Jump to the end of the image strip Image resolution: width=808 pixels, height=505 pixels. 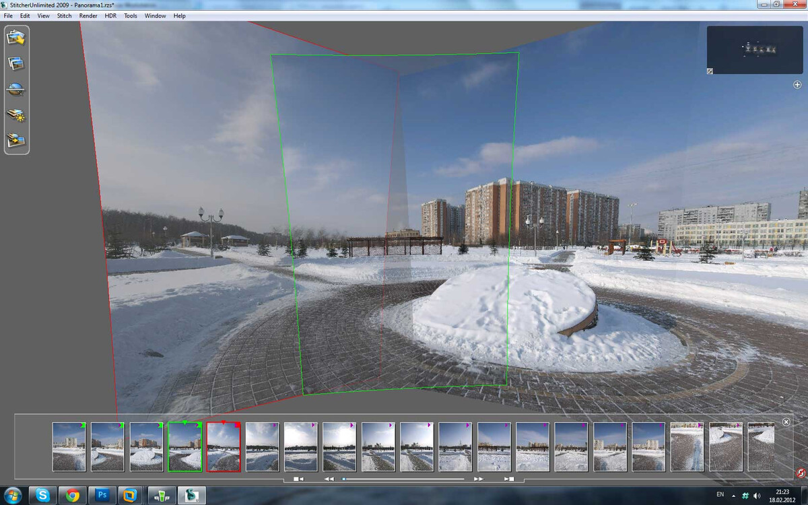[510, 479]
